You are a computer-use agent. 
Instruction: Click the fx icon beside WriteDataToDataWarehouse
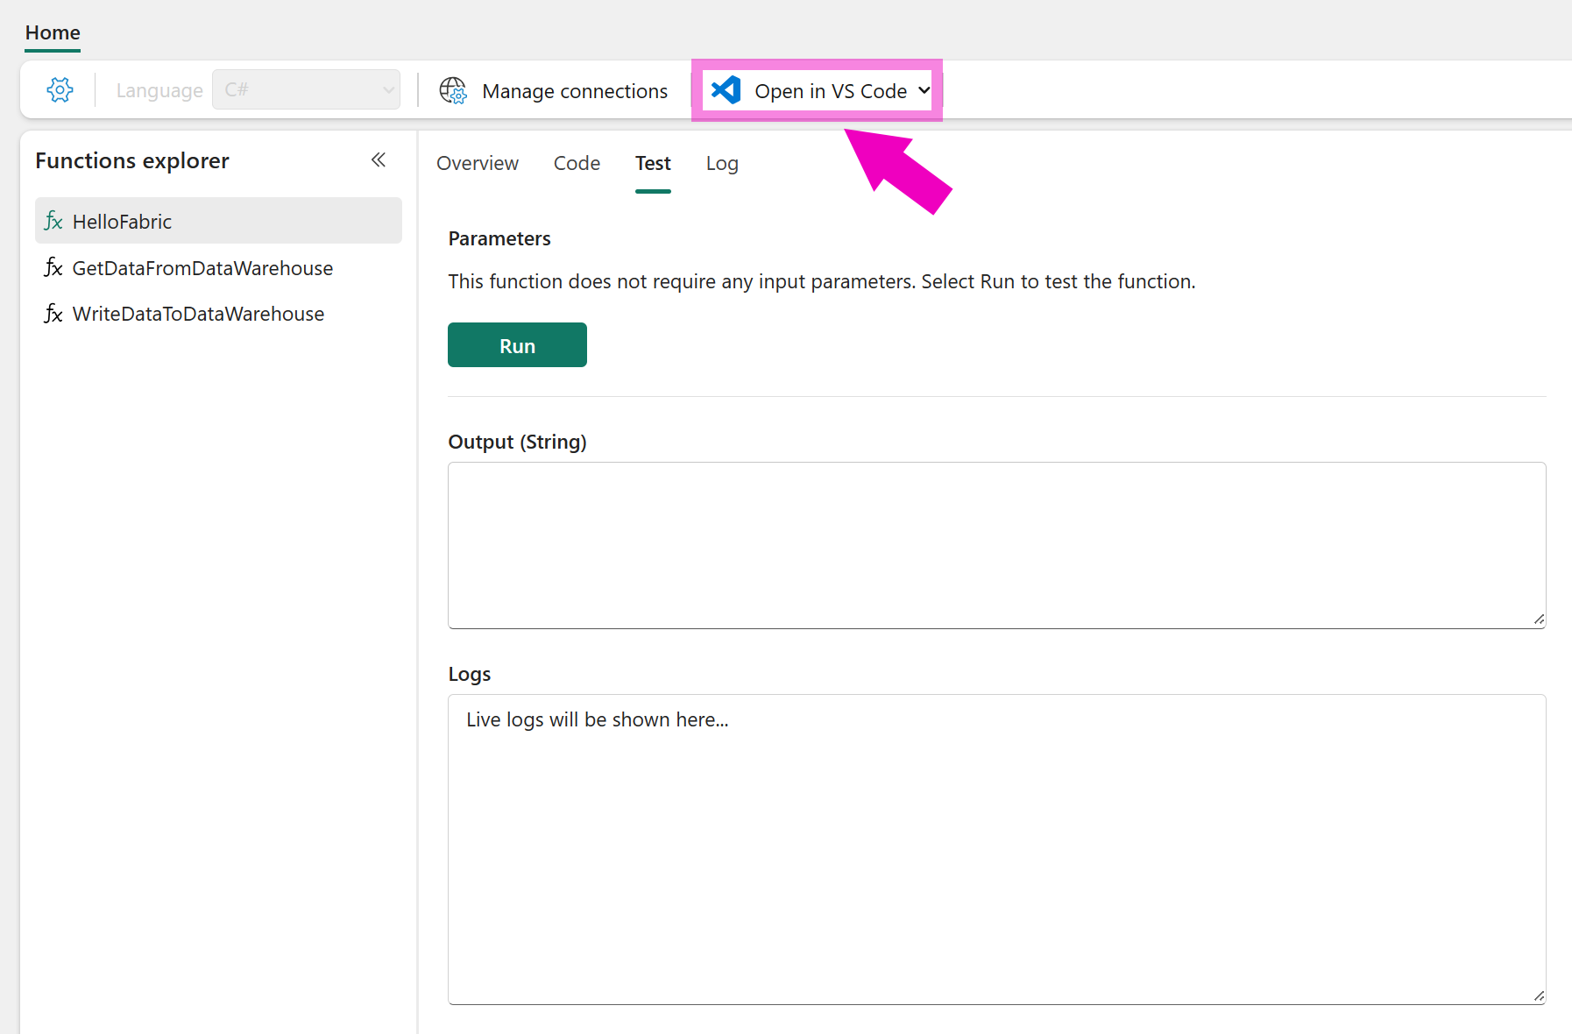coord(53,314)
